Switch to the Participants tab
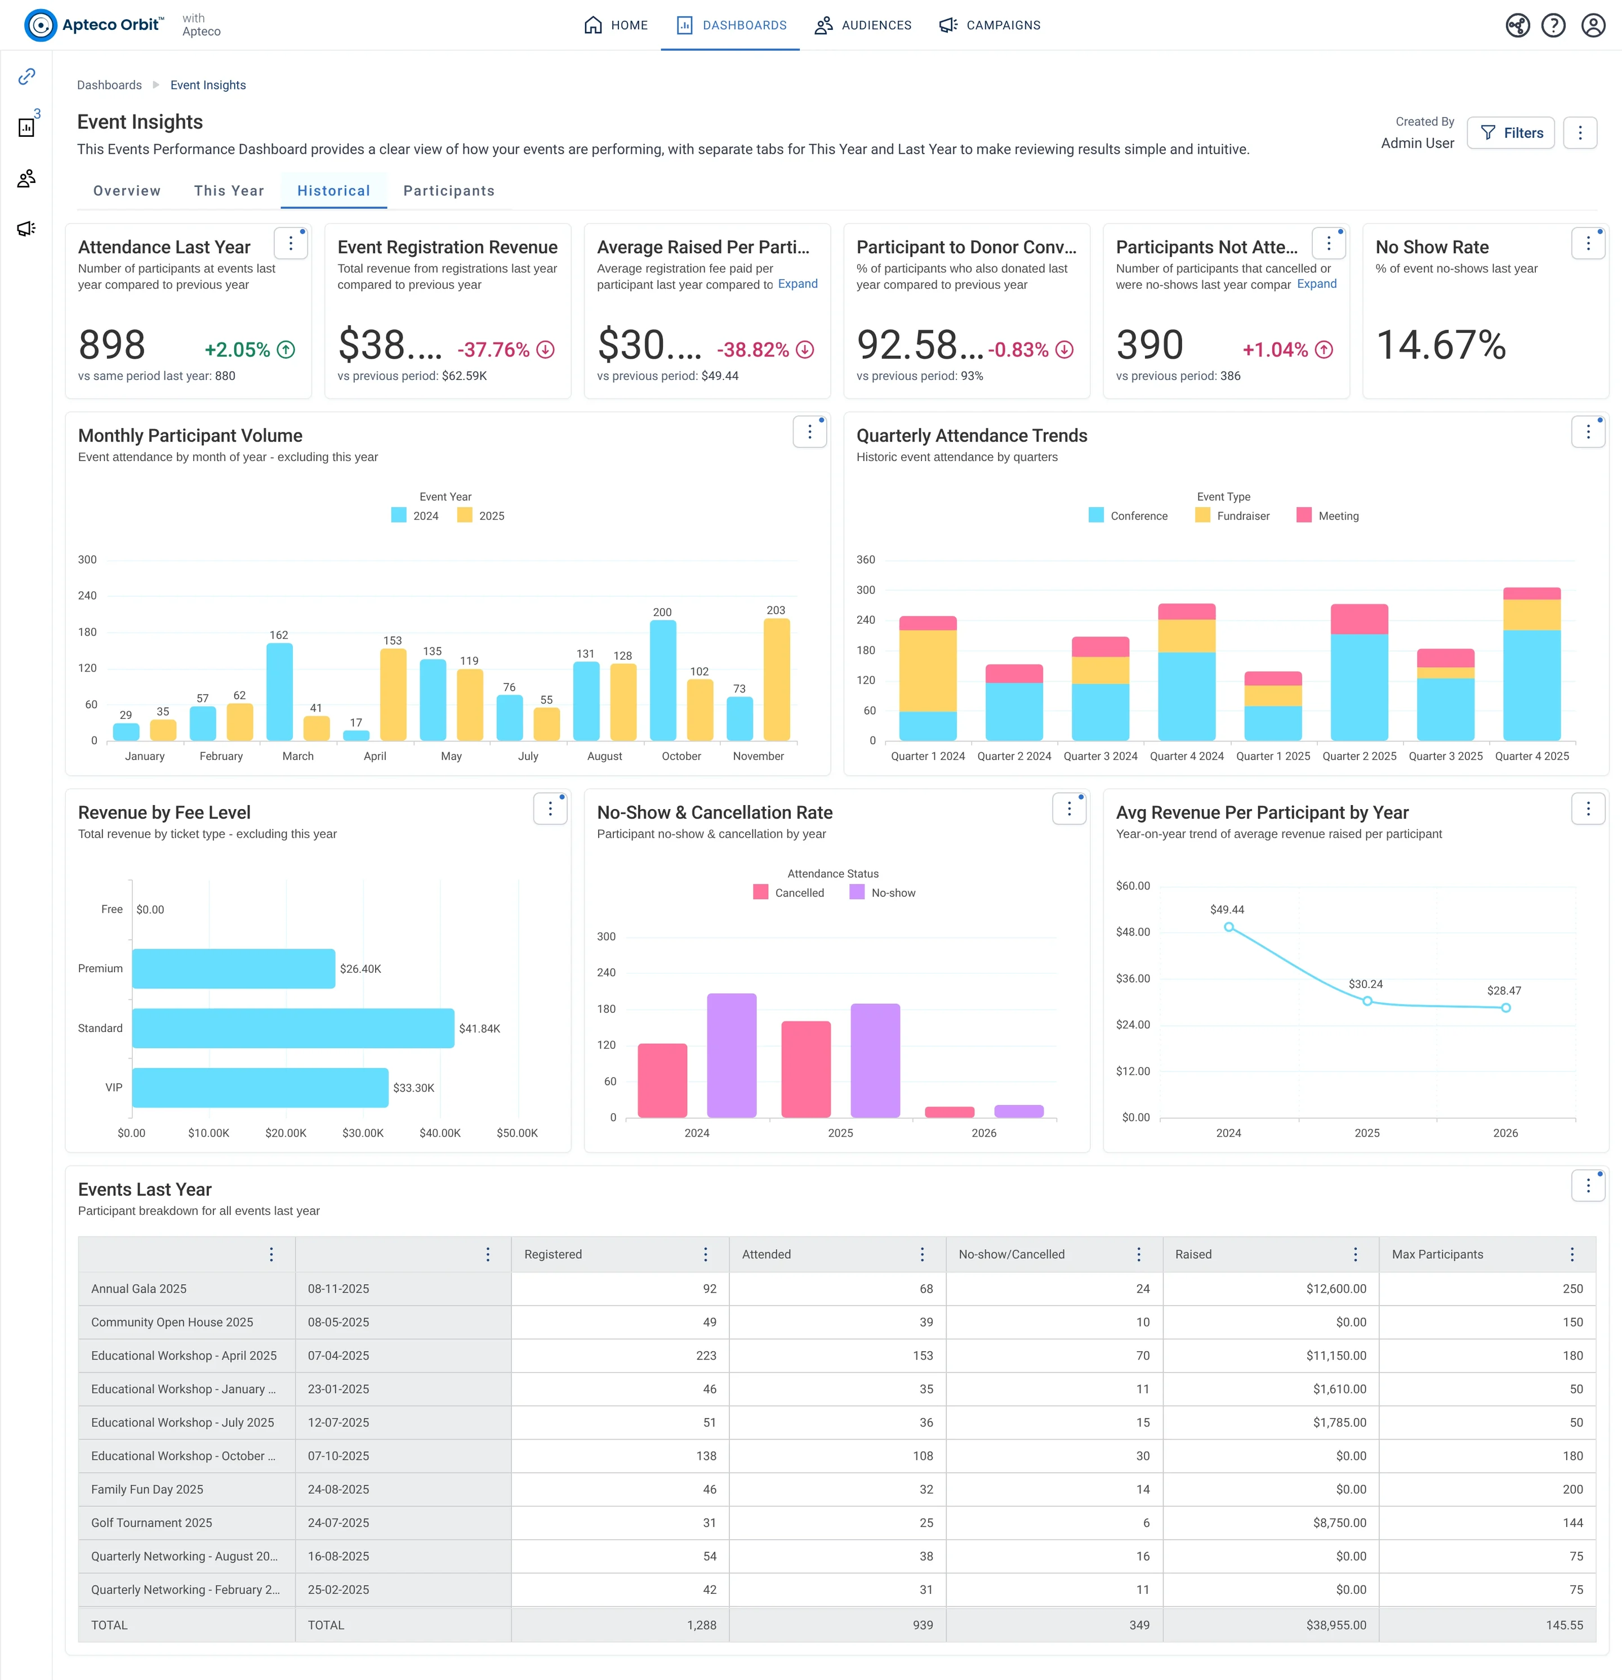 point(448,190)
